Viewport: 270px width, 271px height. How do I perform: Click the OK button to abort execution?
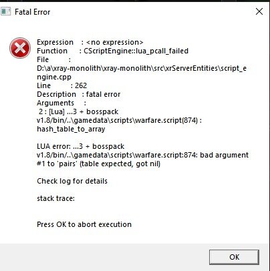point(234,257)
